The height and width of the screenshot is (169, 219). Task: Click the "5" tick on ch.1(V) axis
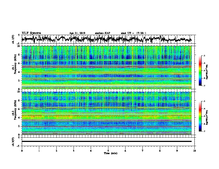(19, 35)
